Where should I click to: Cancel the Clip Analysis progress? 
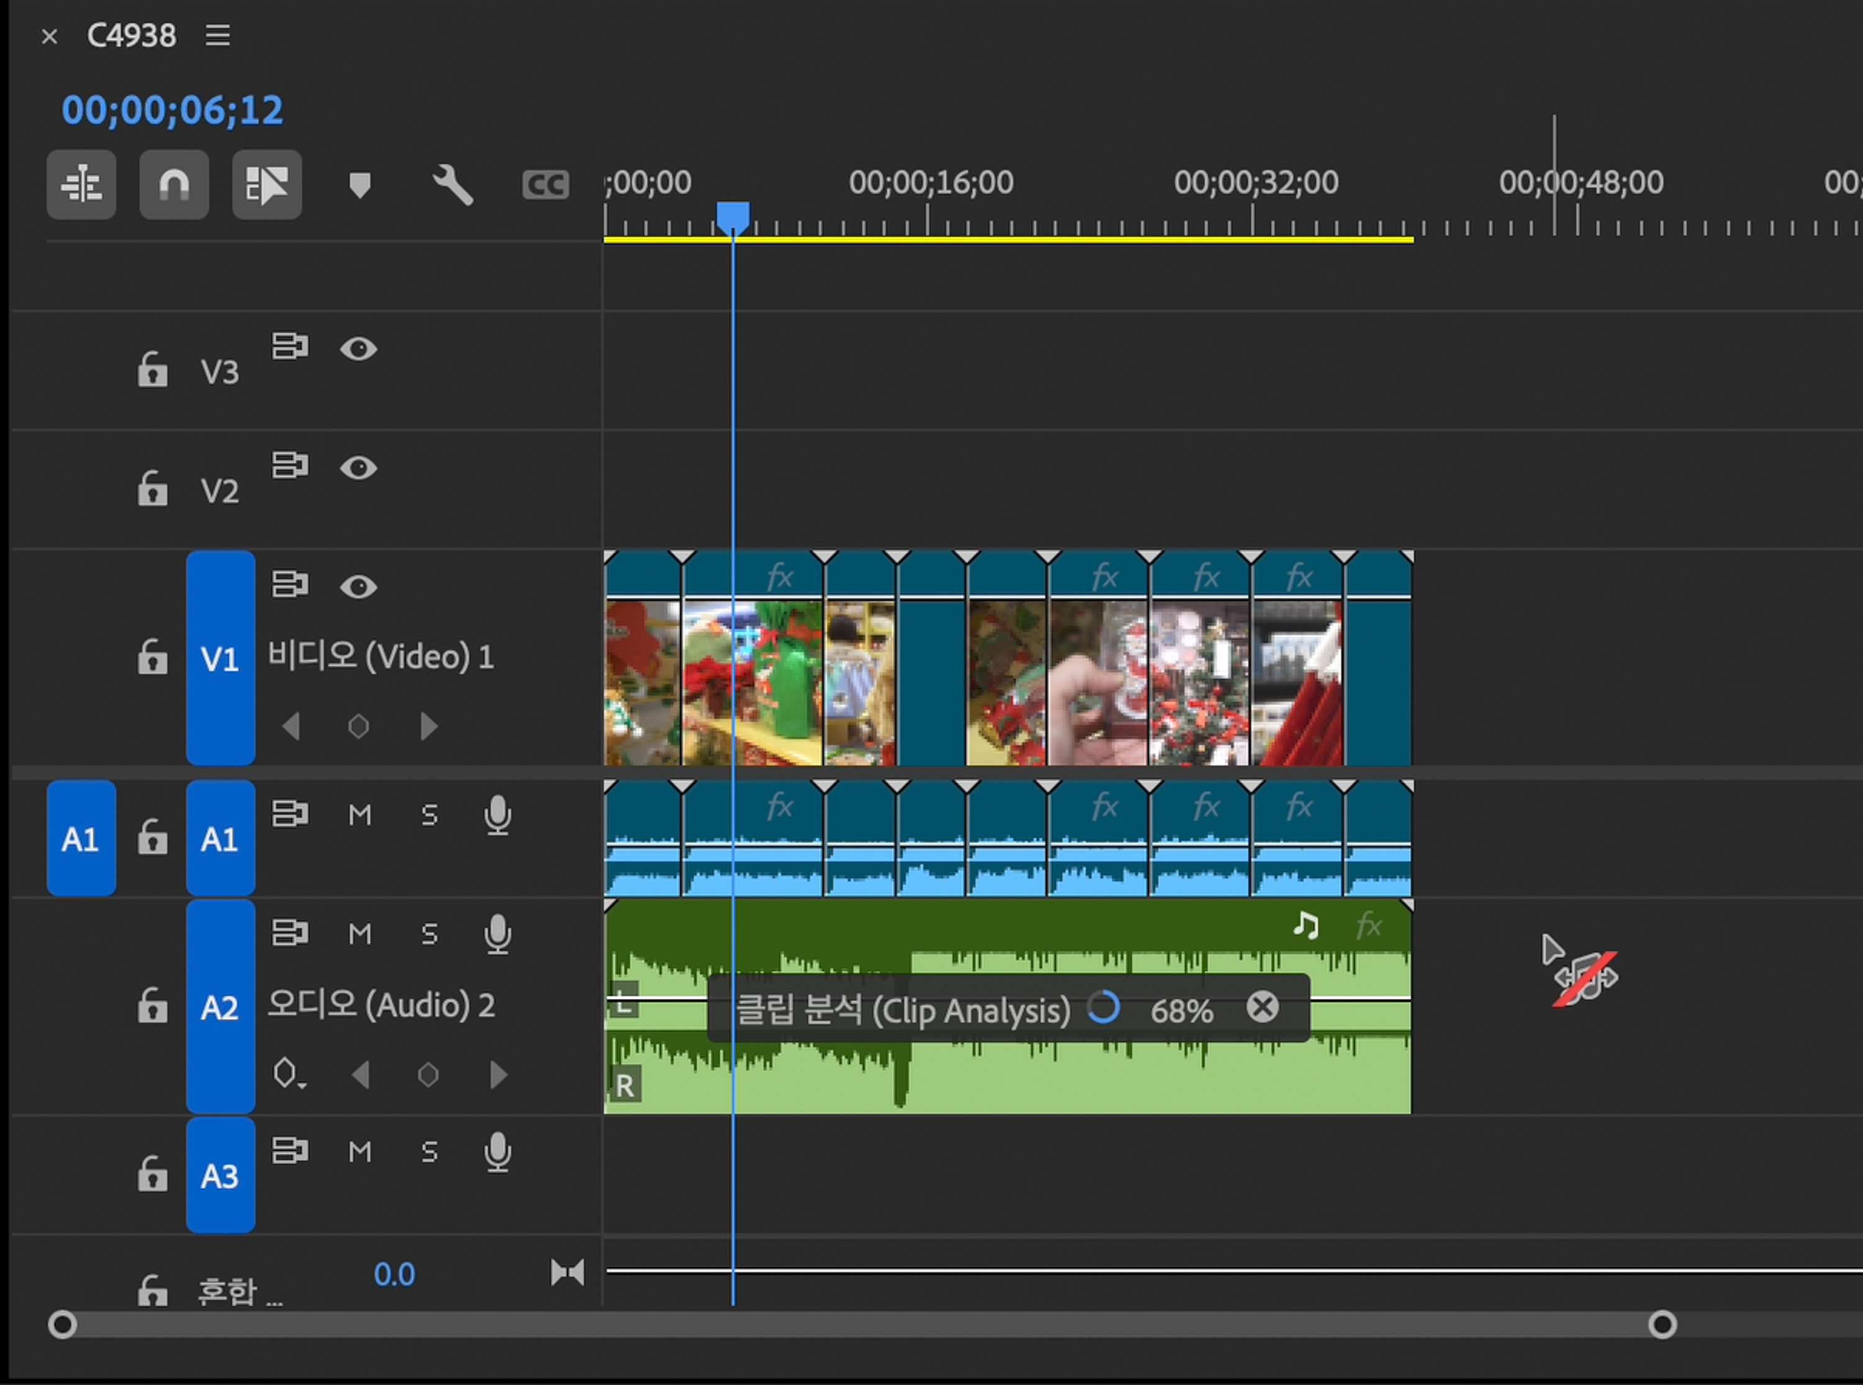pos(1262,1007)
